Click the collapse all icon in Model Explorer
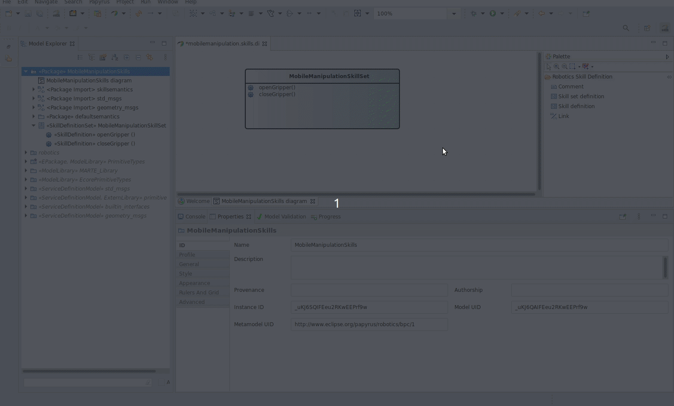This screenshot has height=406, width=674. pyautogui.click(x=138, y=57)
